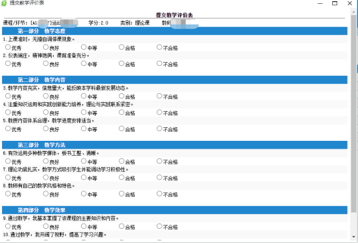
Task: Mark 良好 for question 3 教学内容充实
Action: 46,96
